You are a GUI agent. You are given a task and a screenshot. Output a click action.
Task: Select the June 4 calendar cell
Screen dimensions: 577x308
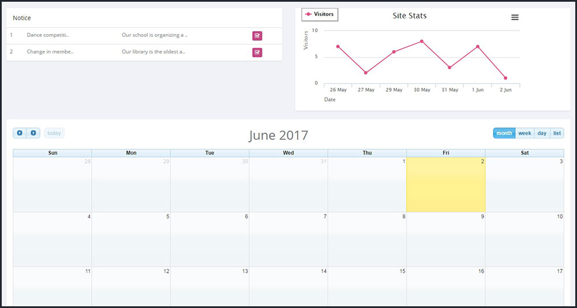tap(53, 239)
